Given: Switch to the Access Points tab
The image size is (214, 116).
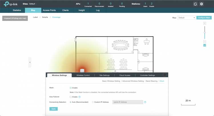Looking at the screenshot, I should (49, 10).
